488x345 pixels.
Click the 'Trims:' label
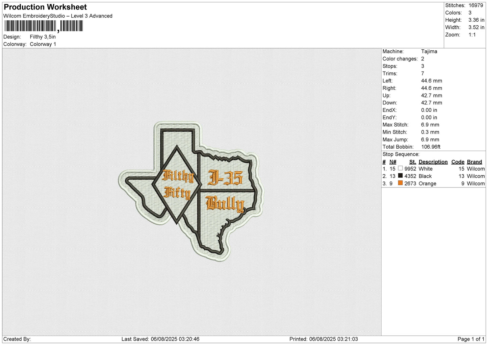pyautogui.click(x=389, y=73)
